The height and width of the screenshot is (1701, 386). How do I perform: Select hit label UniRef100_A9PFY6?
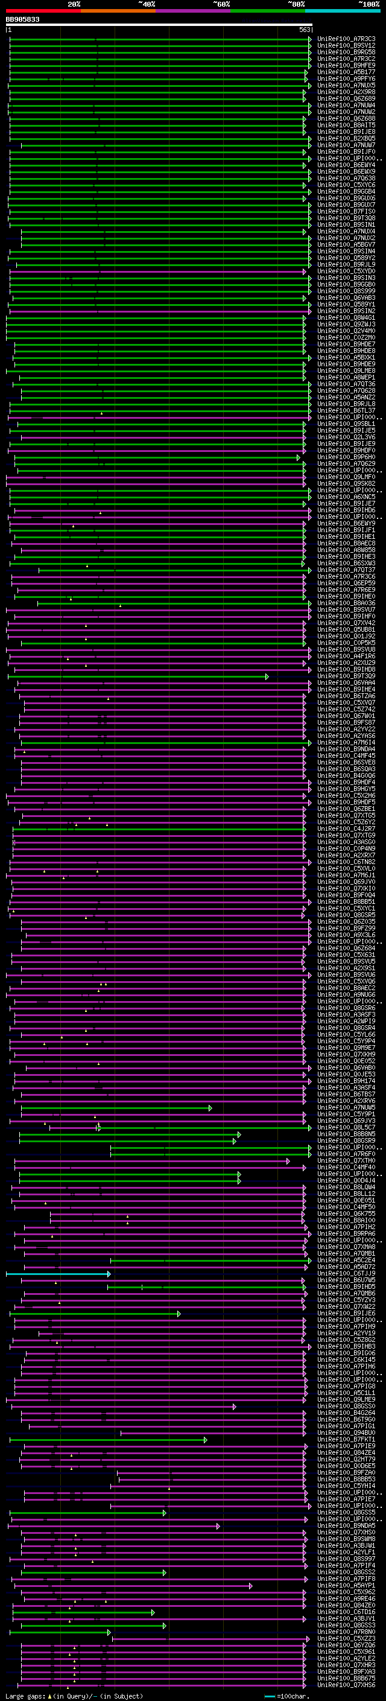(346, 78)
